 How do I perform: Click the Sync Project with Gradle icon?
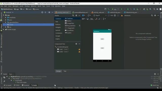144,9
